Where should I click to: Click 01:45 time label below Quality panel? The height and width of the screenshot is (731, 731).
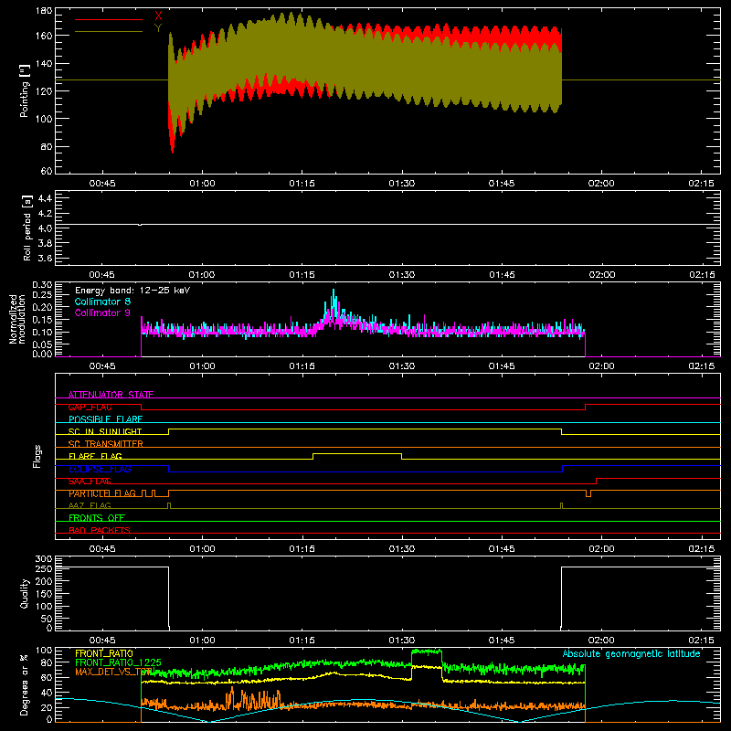502,641
